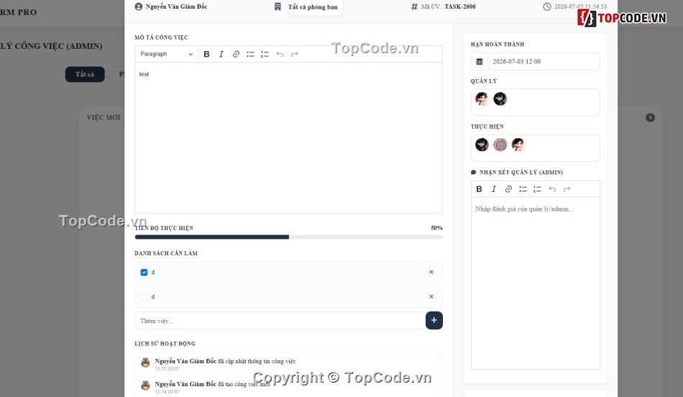This screenshot has width=683, height=397.
Task: Uncheck the completed todo item checkbox
Action: click(x=144, y=273)
